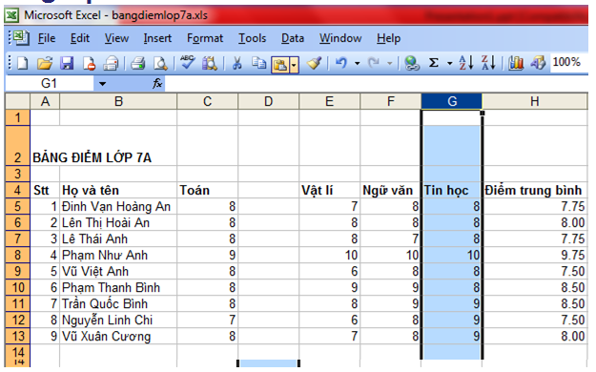This screenshot has height=372, width=596.
Task: Click the Redo arrow icon
Action: point(374,63)
